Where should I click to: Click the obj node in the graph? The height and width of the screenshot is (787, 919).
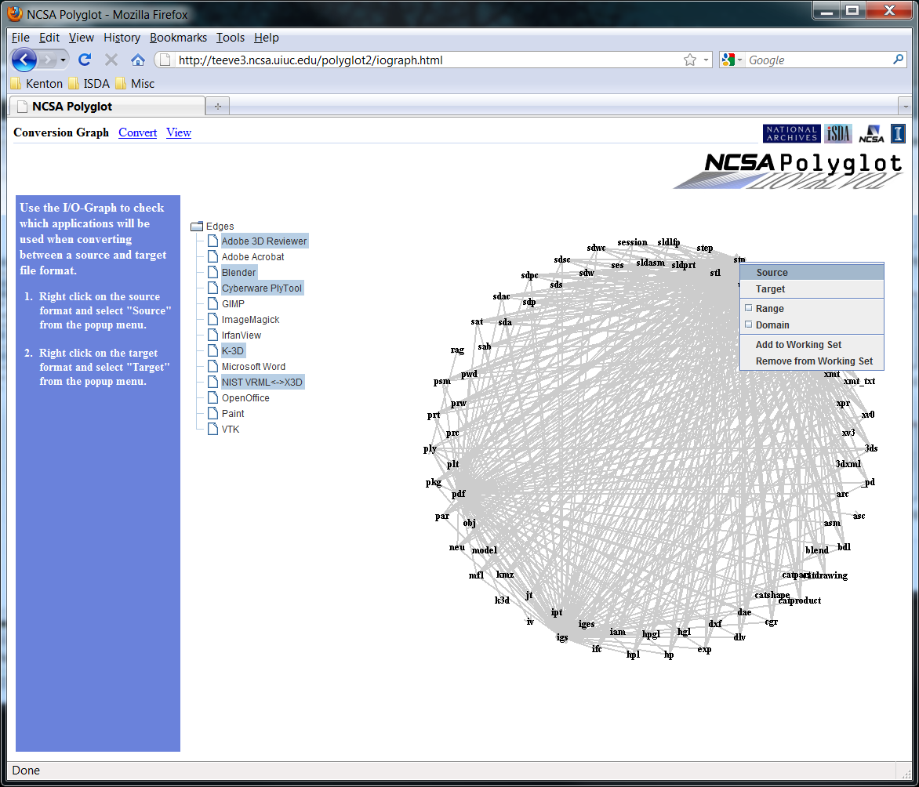[x=469, y=523]
